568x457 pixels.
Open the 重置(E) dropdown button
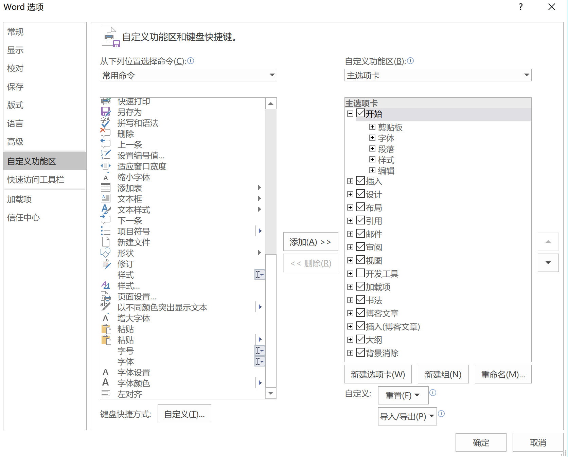(403, 395)
